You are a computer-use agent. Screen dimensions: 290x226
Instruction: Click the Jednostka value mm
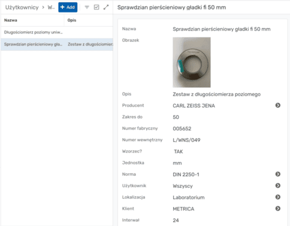click(x=177, y=163)
